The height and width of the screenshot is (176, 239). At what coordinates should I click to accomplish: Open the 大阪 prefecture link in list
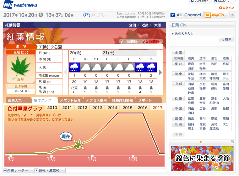[x=226, y=98]
